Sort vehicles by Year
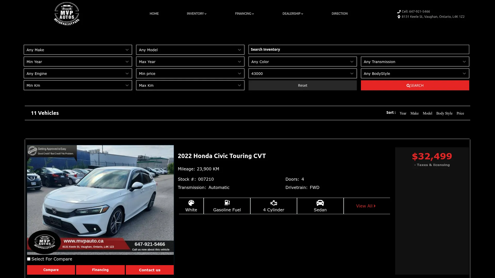This screenshot has width=495, height=278. [403, 113]
